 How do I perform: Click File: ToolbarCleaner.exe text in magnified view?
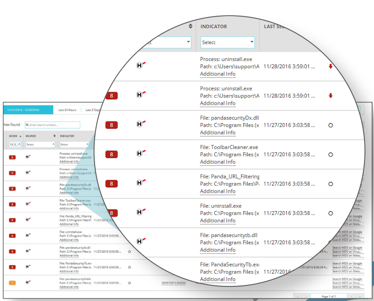[229, 147]
